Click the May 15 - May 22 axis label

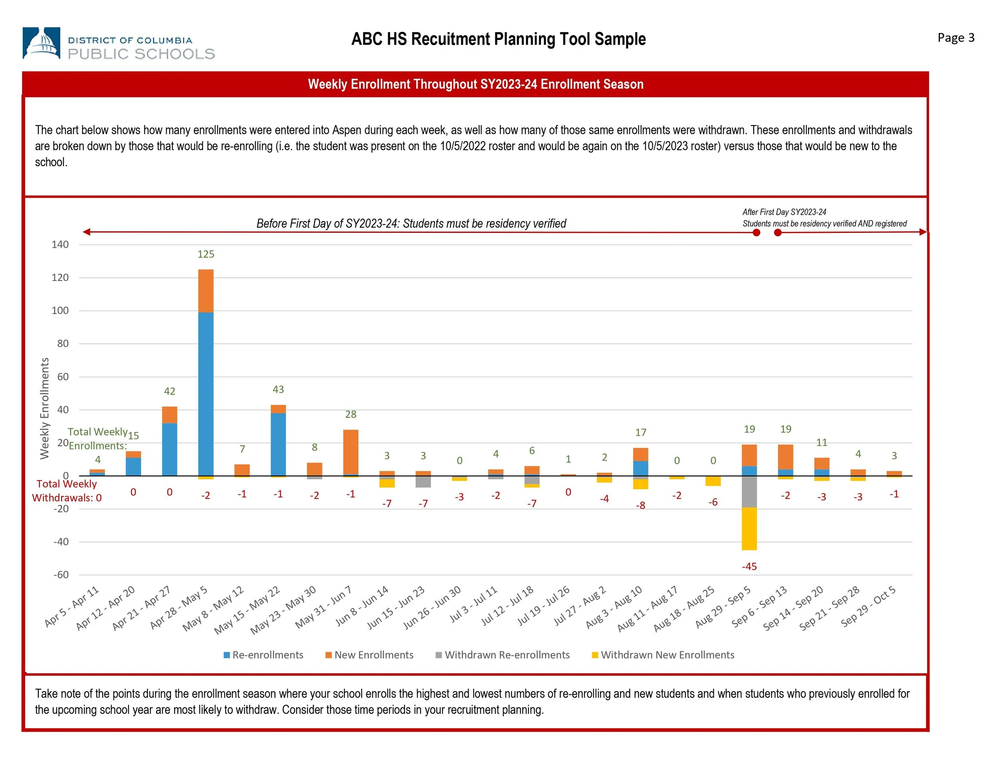[247, 610]
